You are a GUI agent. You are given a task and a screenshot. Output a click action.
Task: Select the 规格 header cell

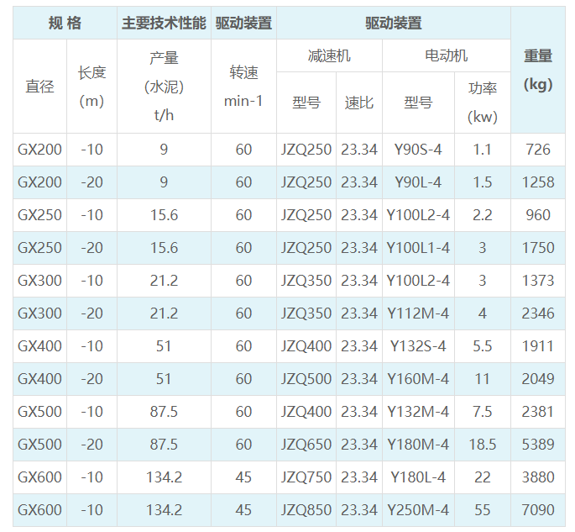tap(65, 23)
